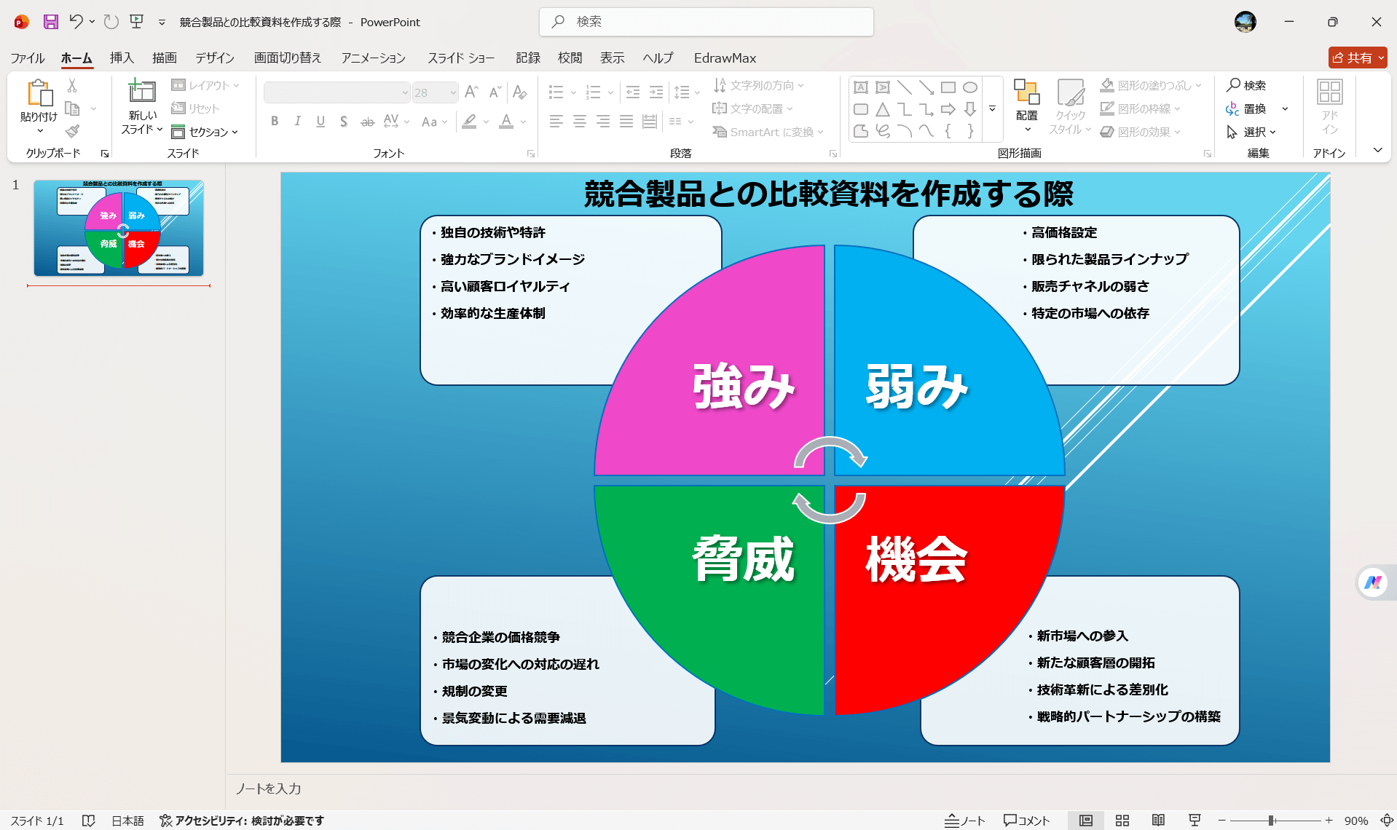Open the EdrawMax ribbon tab
This screenshot has width=1397, height=830.
pos(724,58)
